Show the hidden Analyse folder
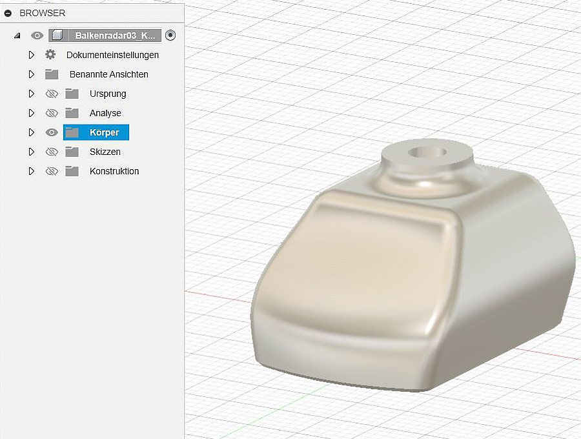Image resolution: width=581 pixels, height=439 pixels. coord(52,113)
